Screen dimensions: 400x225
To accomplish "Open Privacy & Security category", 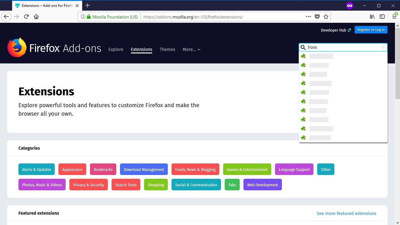I will click(x=88, y=185).
